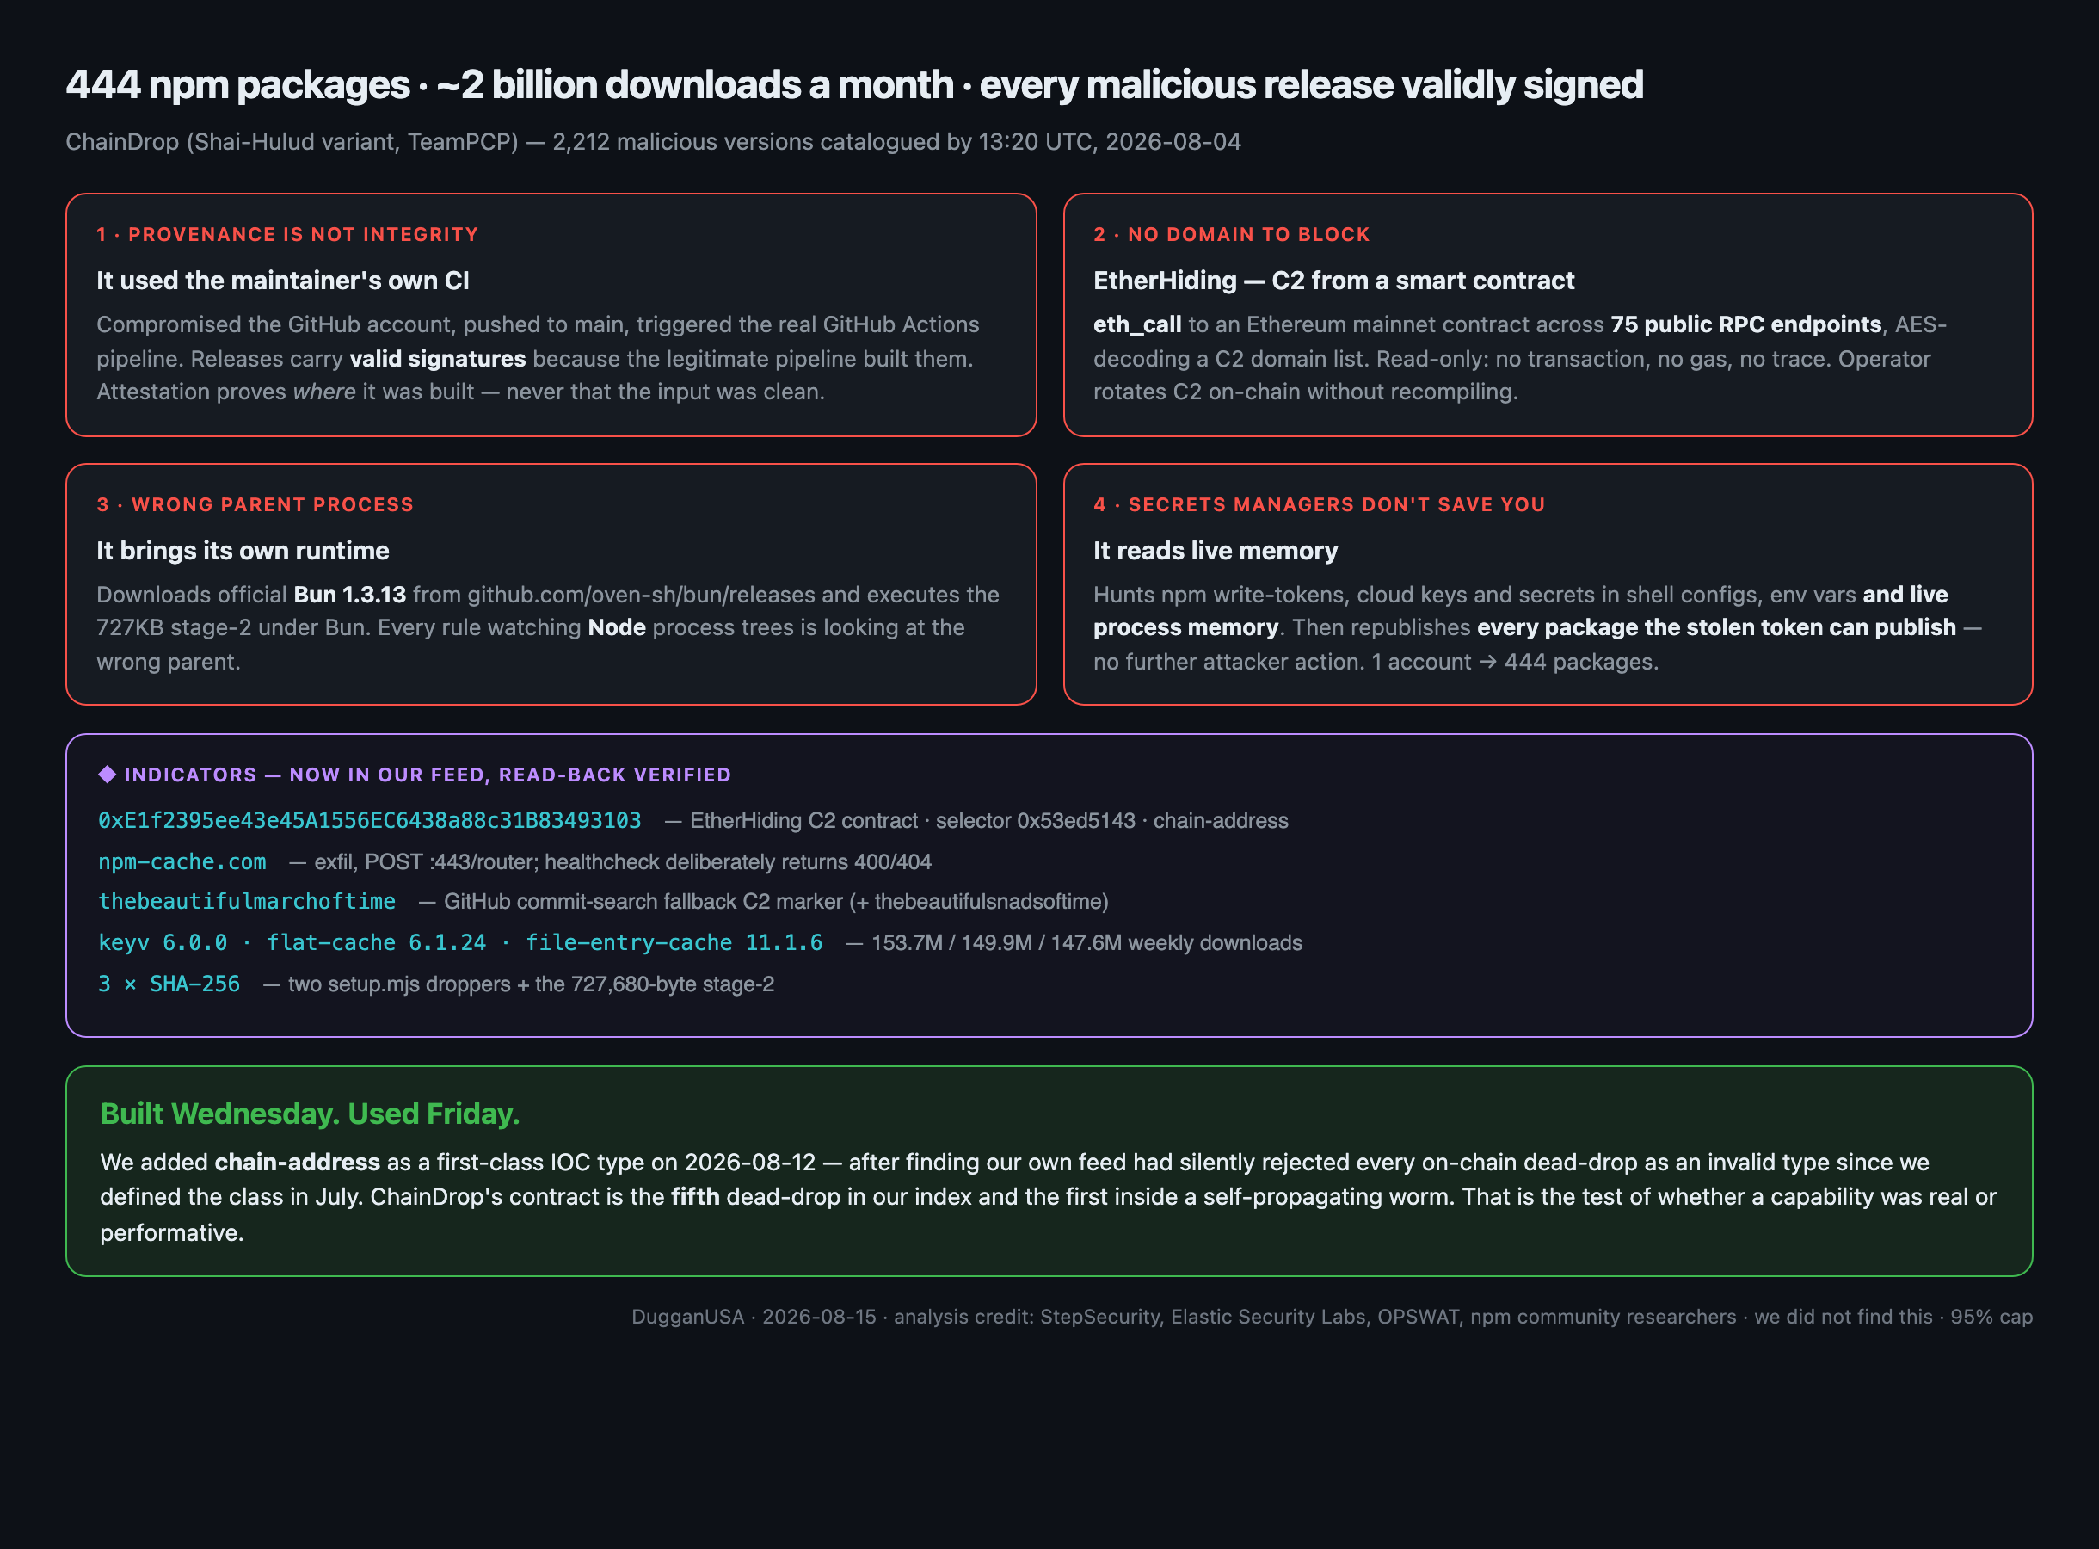Click heading 'It reads live memory'
Viewport: 2099px width, 1549px height.
click(1216, 551)
